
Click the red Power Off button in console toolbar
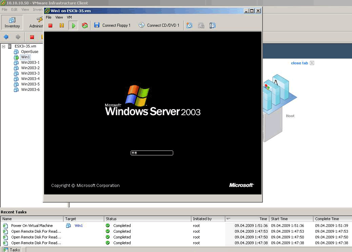[x=50, y=25]
